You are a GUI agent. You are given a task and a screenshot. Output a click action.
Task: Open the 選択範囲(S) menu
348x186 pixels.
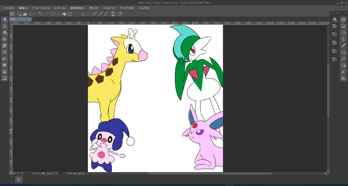tap(77, 8)
